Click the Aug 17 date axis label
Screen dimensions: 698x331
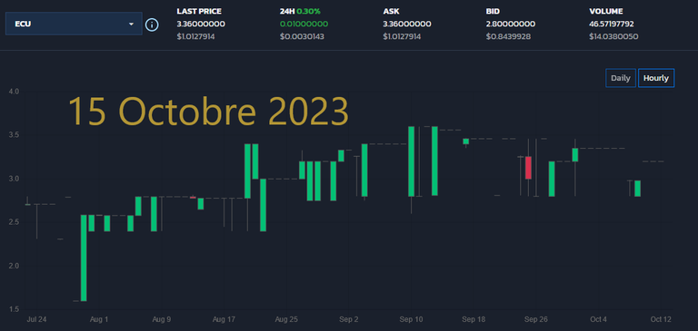[224, 319]
